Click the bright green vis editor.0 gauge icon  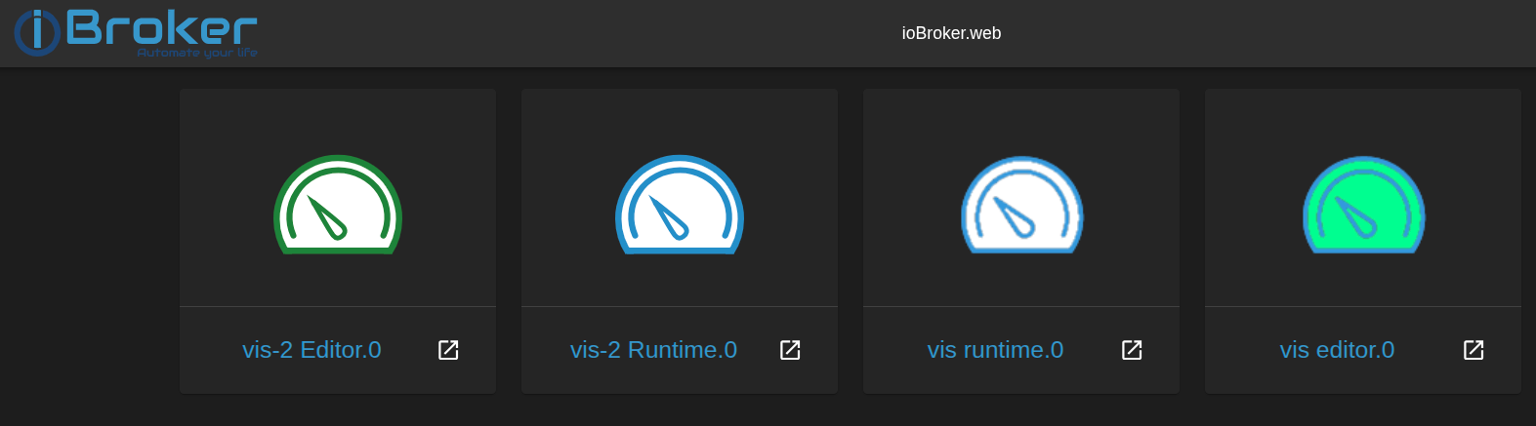click(1364, 205)
